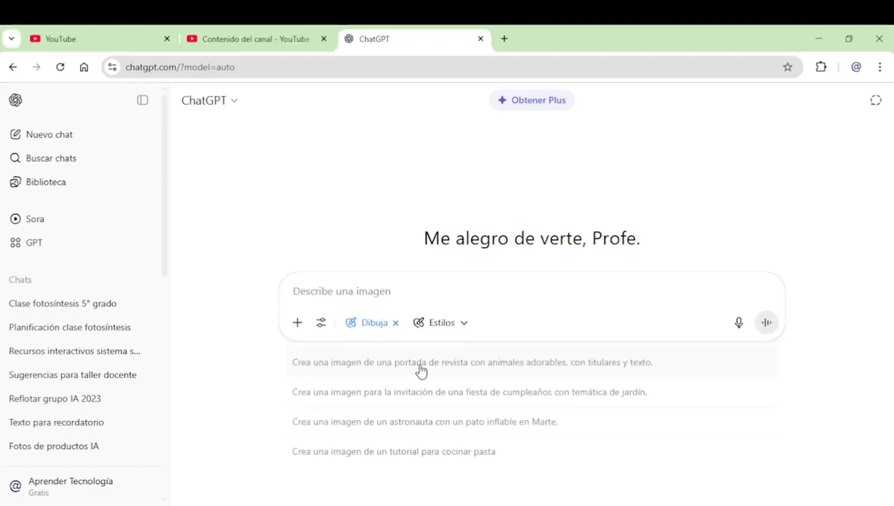This screenshot has height=506, width=894.
Task: Bookmark the page with the star icon
Action: pyautogui.click(x=788, y=67)
